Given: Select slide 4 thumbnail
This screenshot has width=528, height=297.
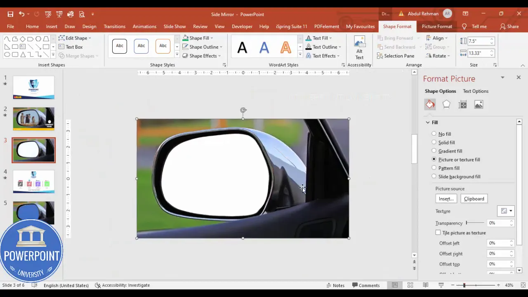Looking at the screenshot, I should click(x=33, y=181).
